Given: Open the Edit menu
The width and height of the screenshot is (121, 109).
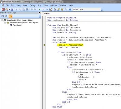Looking at the screenshot, I should (12, 5).
